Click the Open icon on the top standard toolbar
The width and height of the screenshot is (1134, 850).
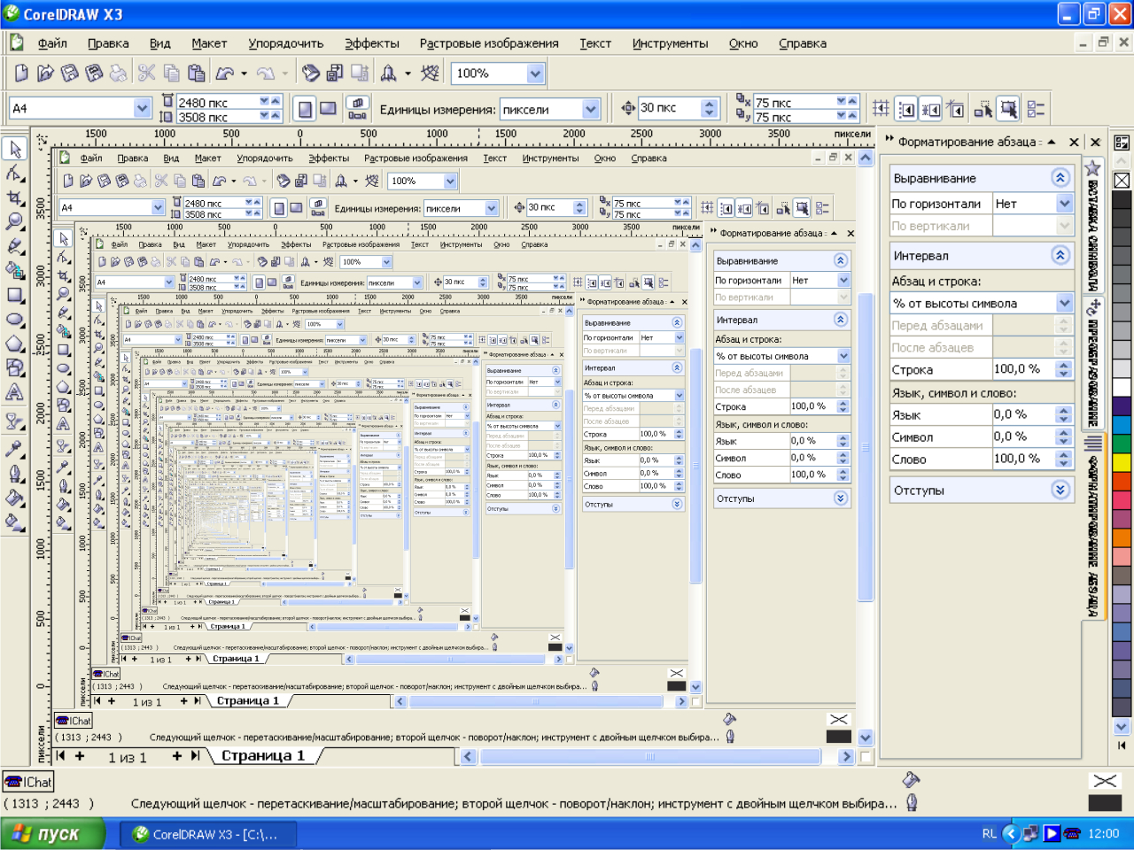45,73
